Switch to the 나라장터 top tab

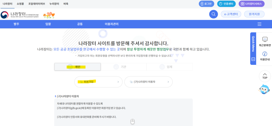[7, 4]
